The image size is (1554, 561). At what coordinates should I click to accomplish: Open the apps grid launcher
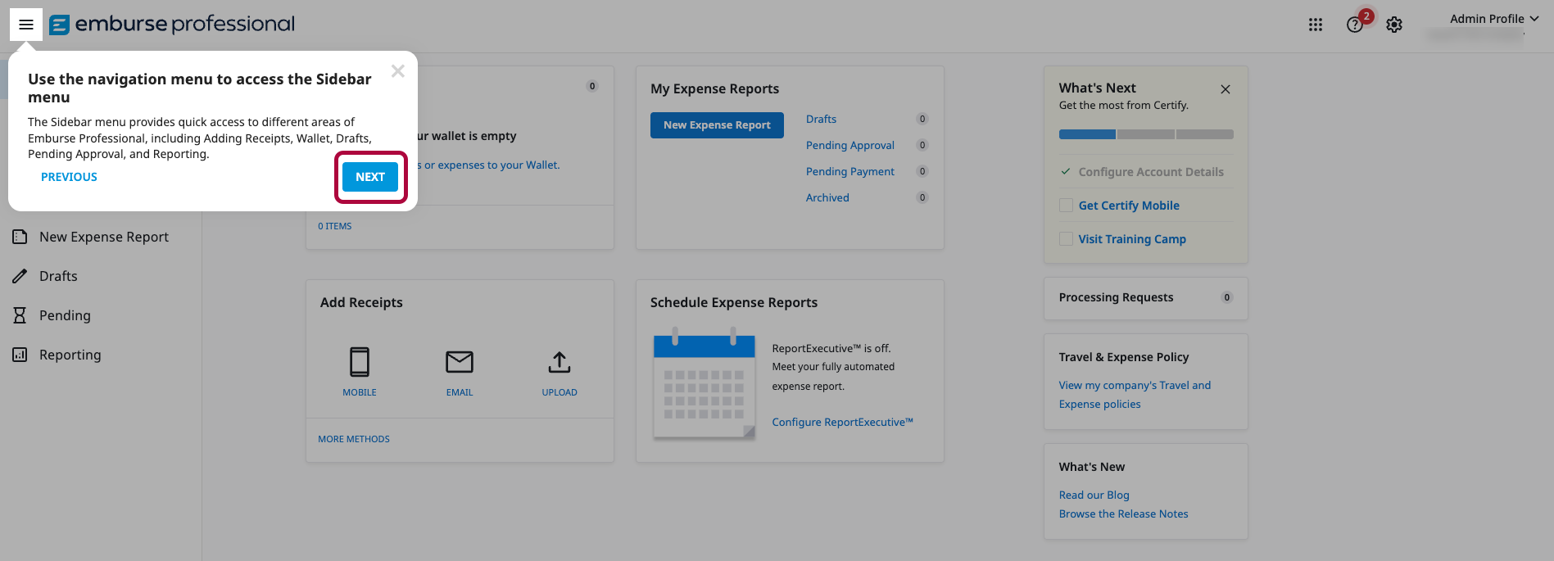tap(1316, 25)
